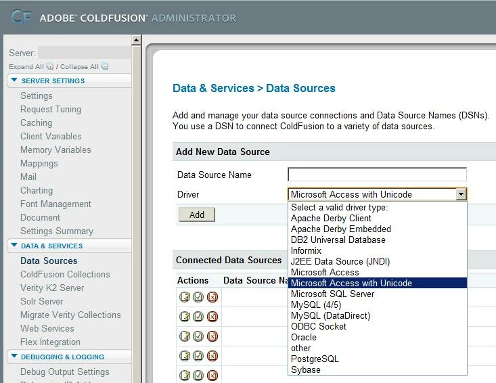The width and height of the screenshot is (496, 383).
Task: Open Solr Server link
Action: [x=42, y=301]
